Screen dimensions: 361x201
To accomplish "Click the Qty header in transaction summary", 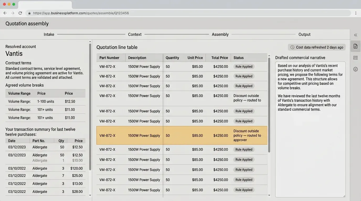I will [x=61, y=141].
